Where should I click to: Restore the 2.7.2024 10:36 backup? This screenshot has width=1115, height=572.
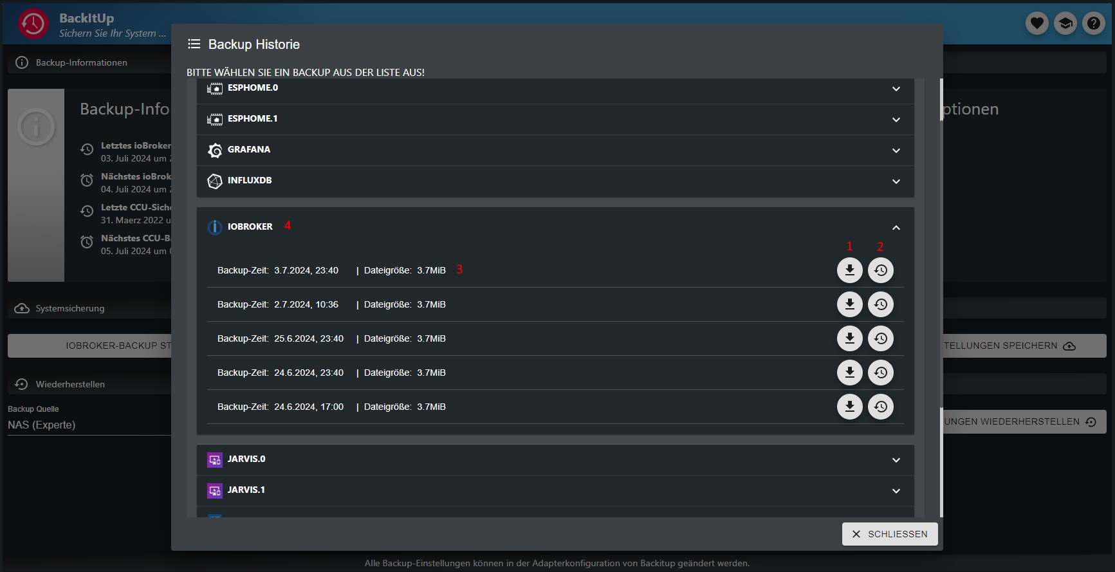coord(880,304)
